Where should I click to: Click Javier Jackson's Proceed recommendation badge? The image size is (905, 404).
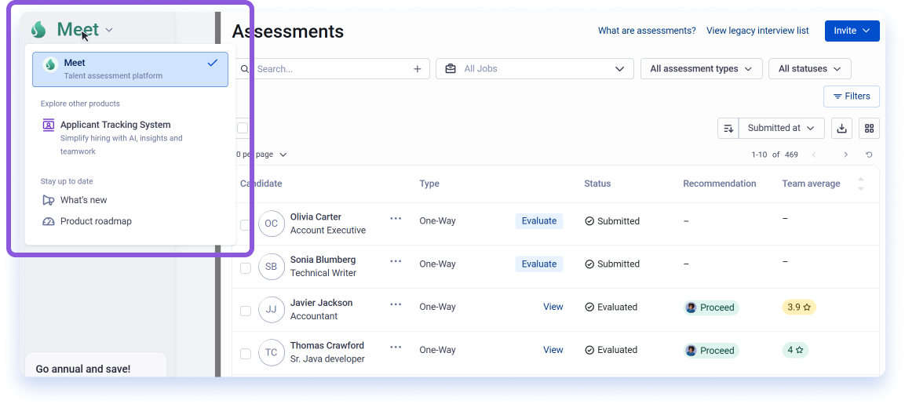(x=711, y=308)
